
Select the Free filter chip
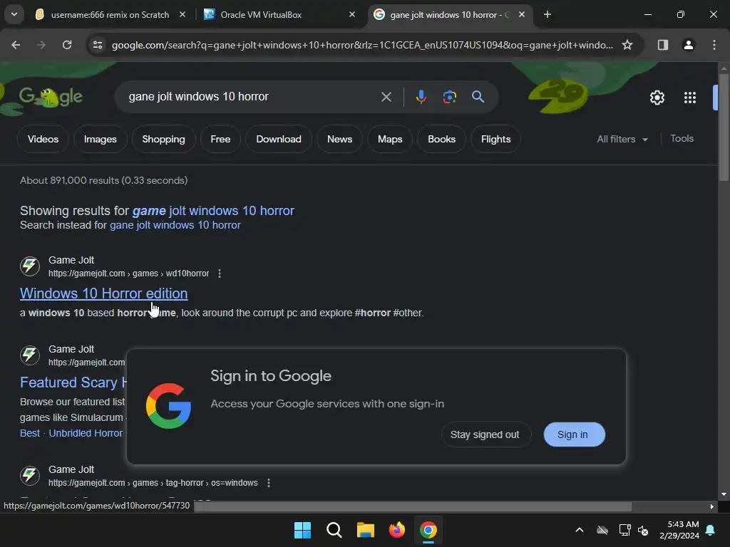(220, 139)
